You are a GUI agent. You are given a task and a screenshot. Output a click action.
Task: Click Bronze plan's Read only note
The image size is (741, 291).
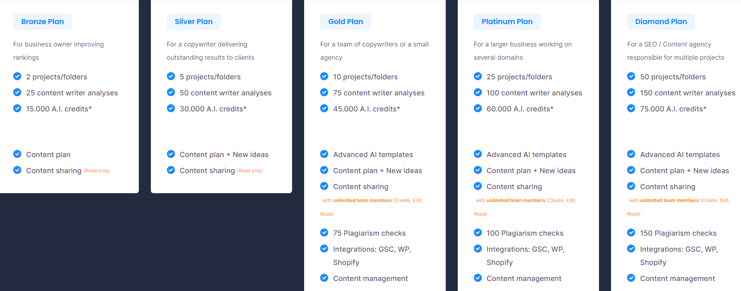(x=96, y=171)
